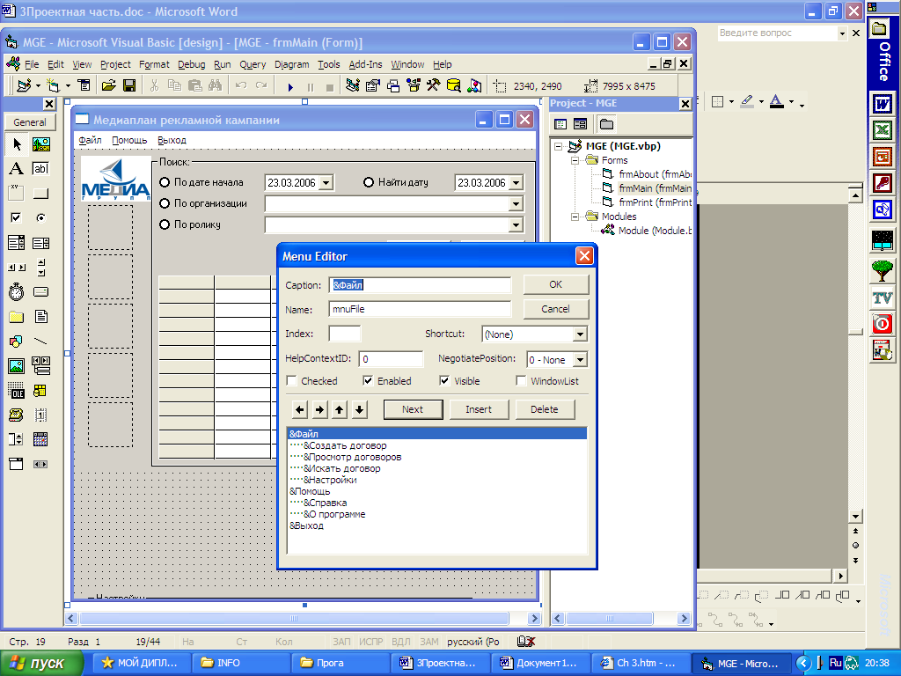The width and height of the screenshot is (901, 676).
Task: Toggle the WindowList checkbox
Action: point(521,380)
